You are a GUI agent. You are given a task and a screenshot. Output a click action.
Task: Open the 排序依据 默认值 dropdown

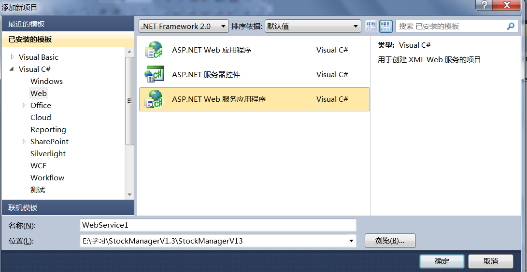313,26
